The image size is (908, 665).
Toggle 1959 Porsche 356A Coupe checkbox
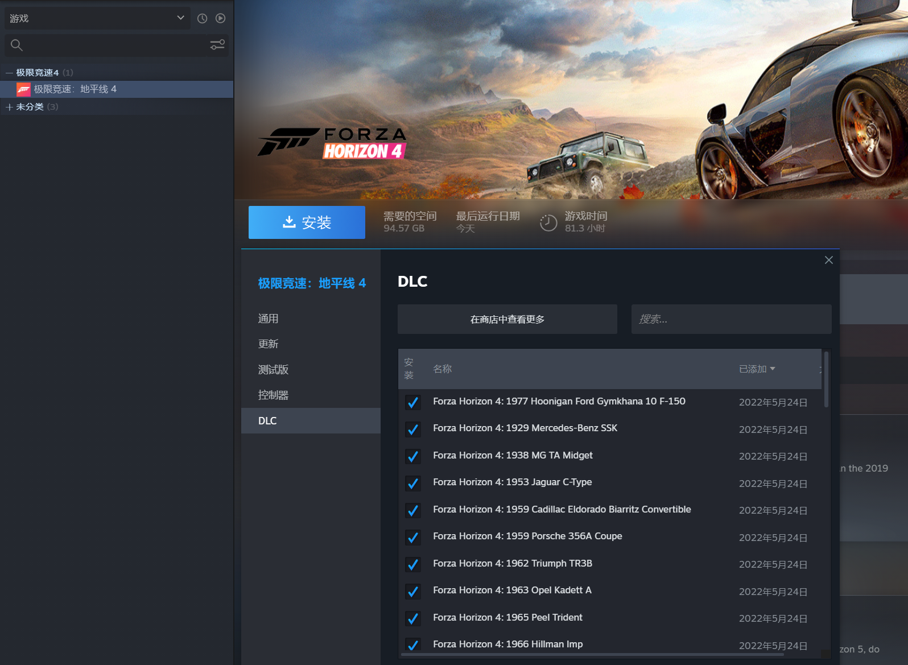[x=413, y=538]
